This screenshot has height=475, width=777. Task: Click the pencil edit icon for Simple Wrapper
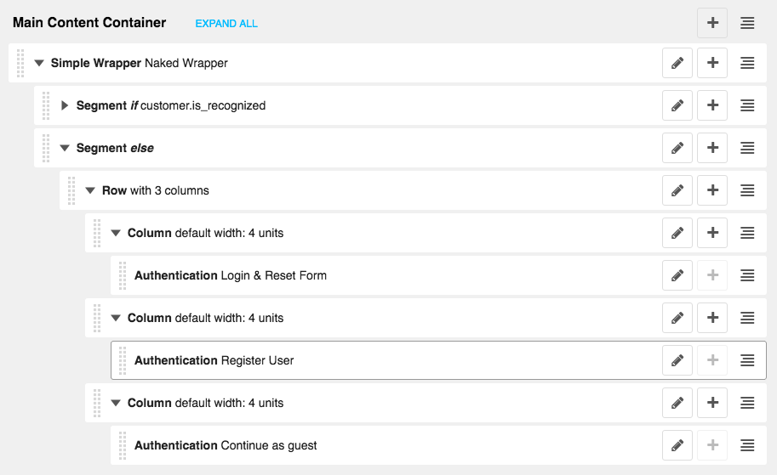tap(677, 63)
